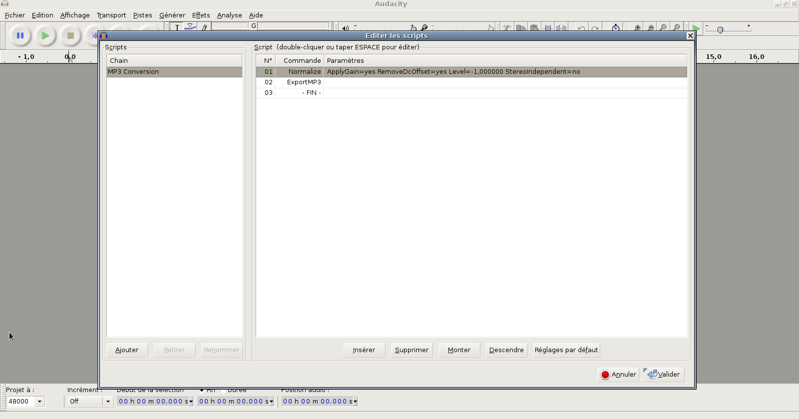Click the 16,0 mark on timeline ruler
This screenshot has height=419, width=799.
(757, 57)
